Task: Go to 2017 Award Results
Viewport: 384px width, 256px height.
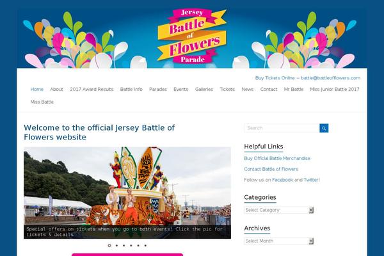Action: (x=92, y=89)
